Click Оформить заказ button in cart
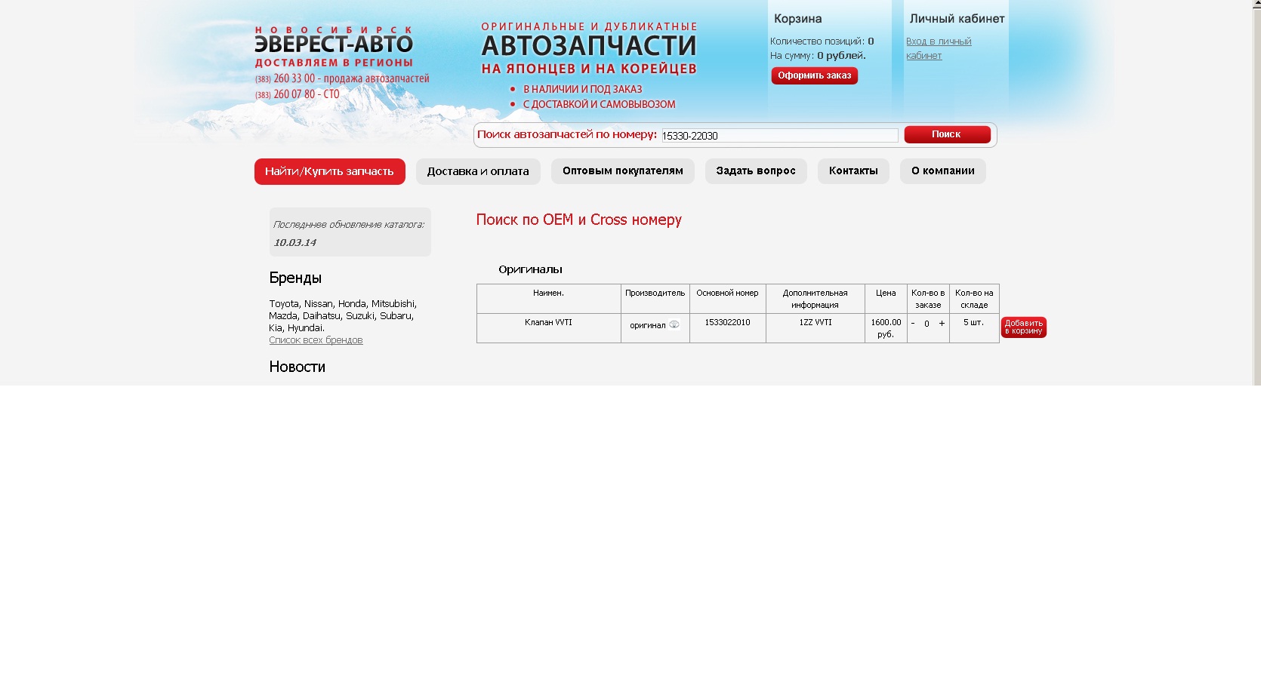The width and height of the screenshot is (1261, 679). pos(815,75)
